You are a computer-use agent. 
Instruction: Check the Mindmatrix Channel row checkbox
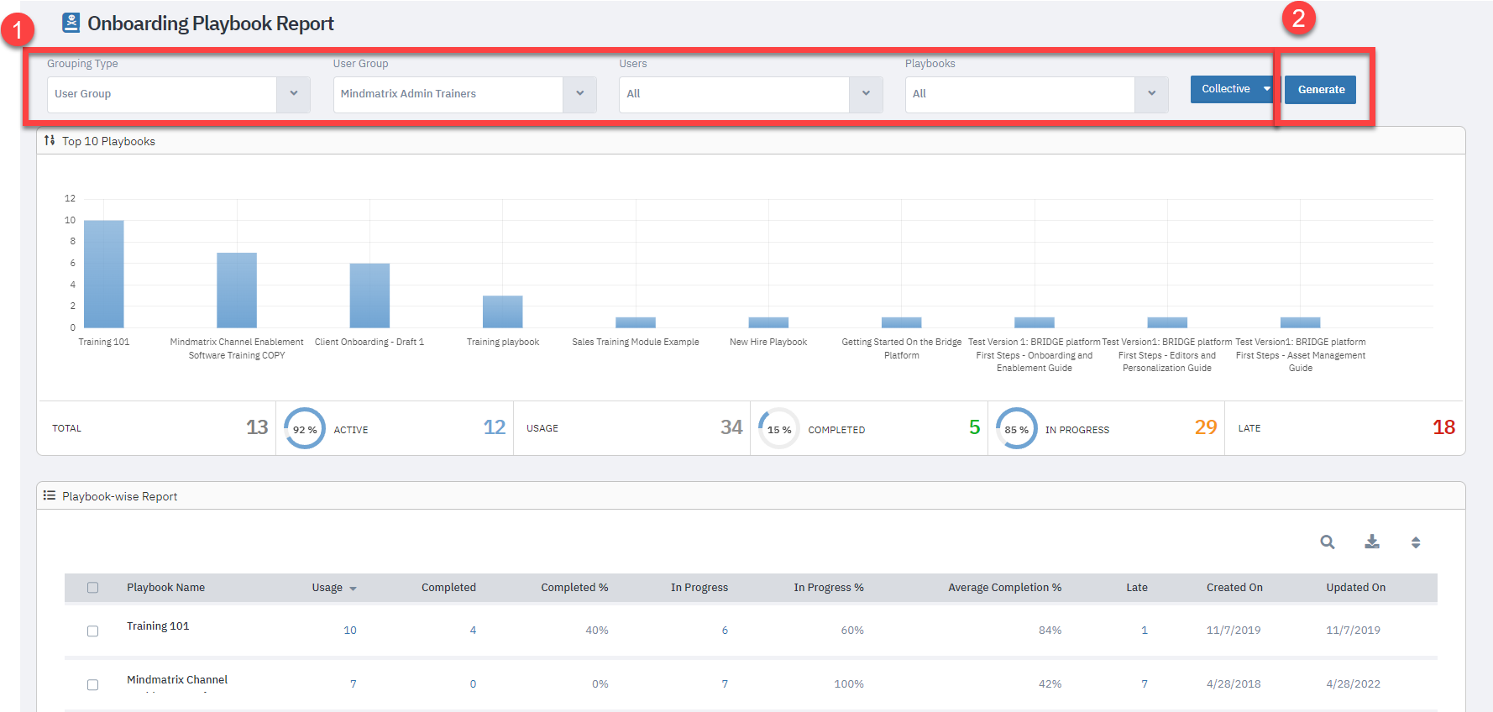tap(93, 684)
